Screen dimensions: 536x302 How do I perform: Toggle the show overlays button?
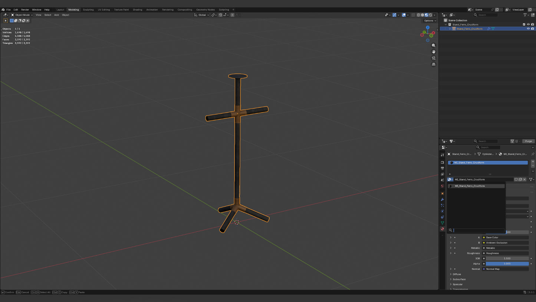(x=404, y=15)
